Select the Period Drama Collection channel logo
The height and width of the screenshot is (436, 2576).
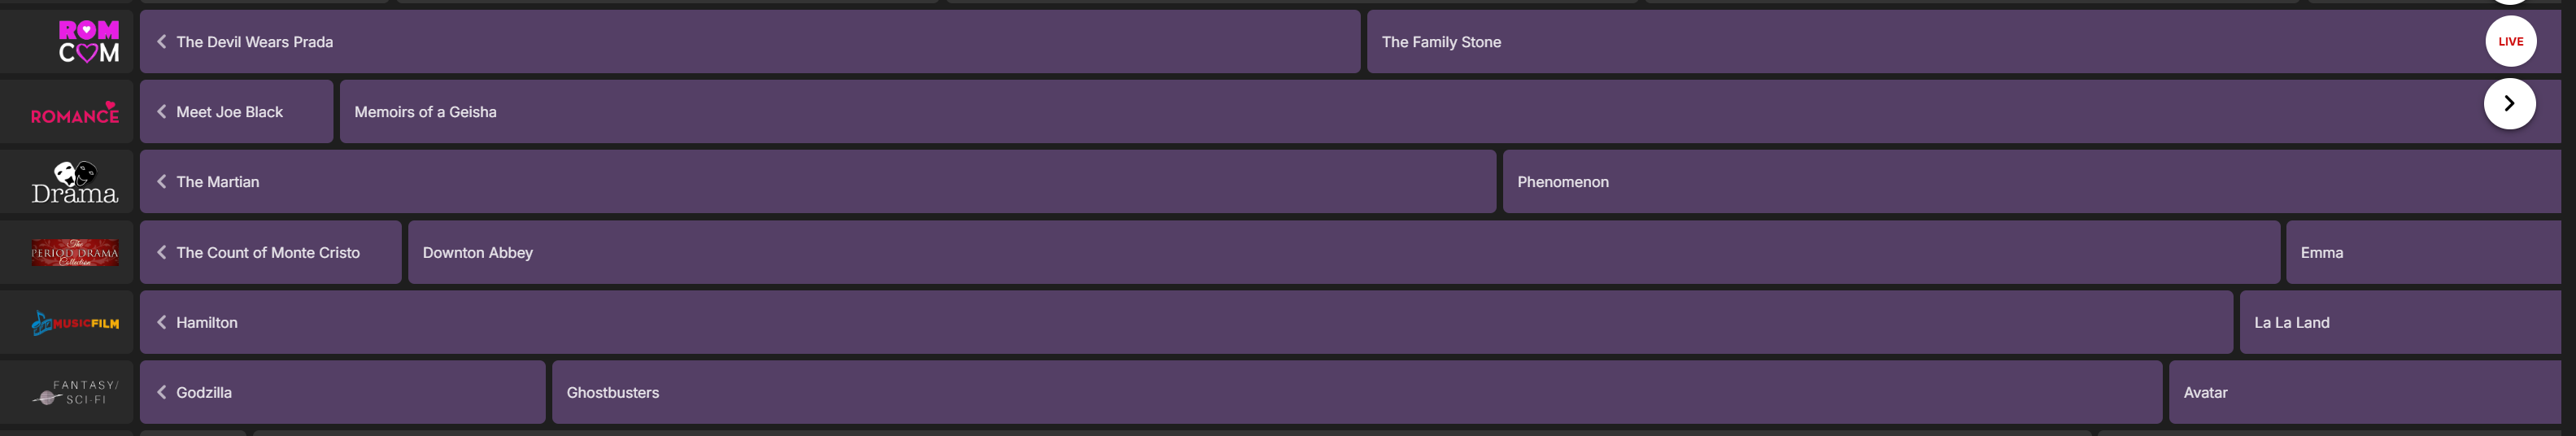(75, 253)
